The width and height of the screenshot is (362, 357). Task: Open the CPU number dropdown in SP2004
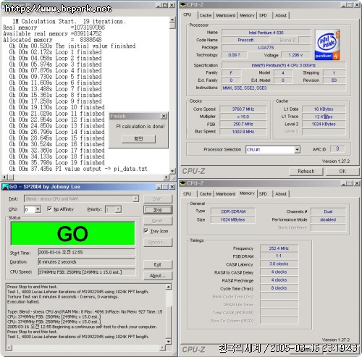tap(38, 209)
